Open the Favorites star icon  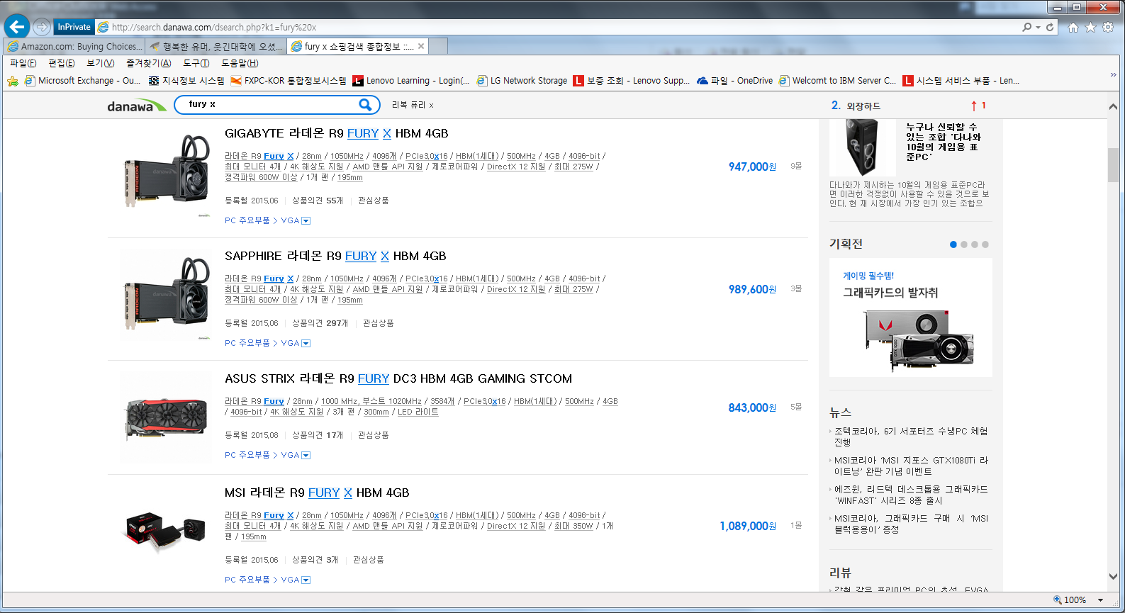coord(1090,27)
